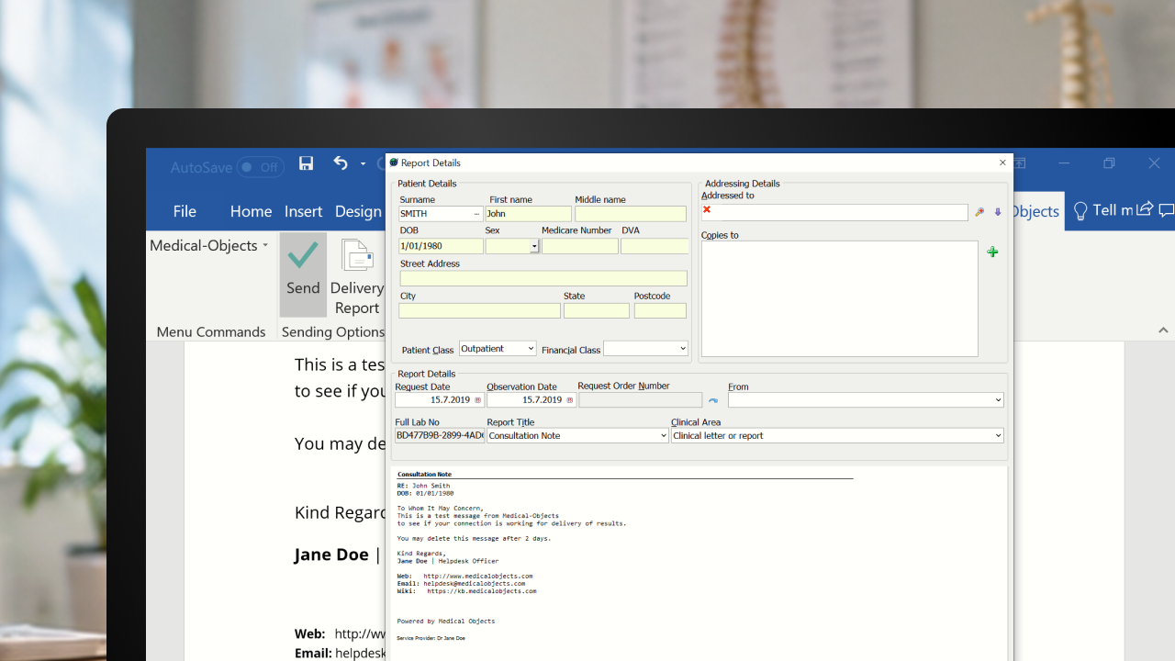This screenshot has height=661, width=1175.
Task: Expand the From dropdown
Action: [x=998, y=400]
